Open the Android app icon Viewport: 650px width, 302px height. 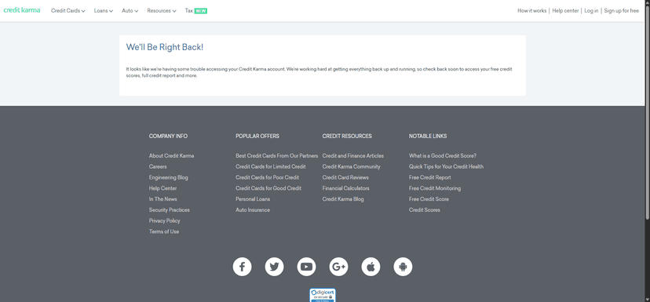403,267
